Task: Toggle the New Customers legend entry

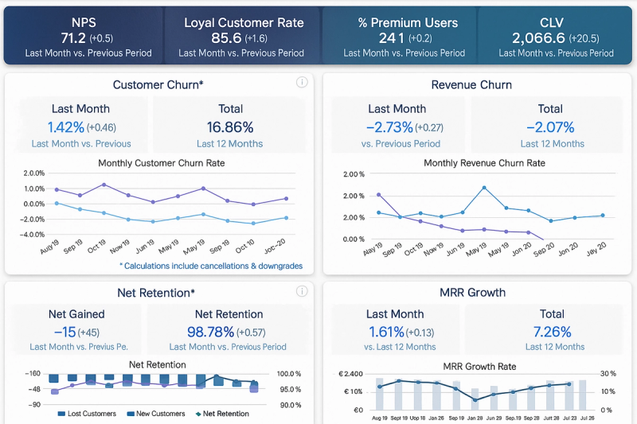Action: (156, 414)
